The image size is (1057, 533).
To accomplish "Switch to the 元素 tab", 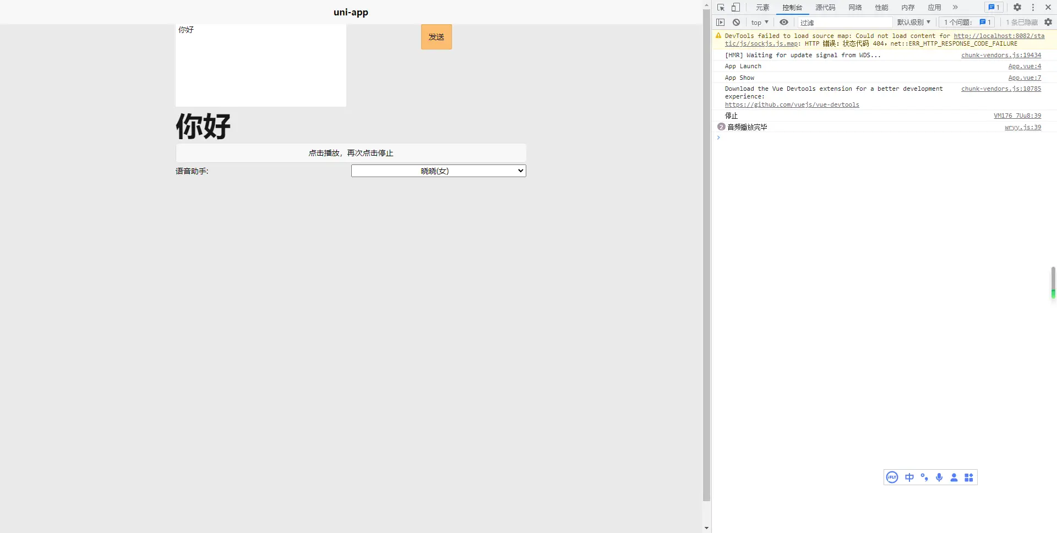I will 762,8.
